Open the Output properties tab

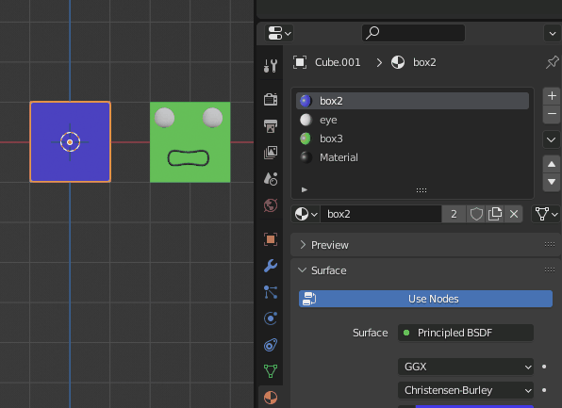(x=271, y=125)
